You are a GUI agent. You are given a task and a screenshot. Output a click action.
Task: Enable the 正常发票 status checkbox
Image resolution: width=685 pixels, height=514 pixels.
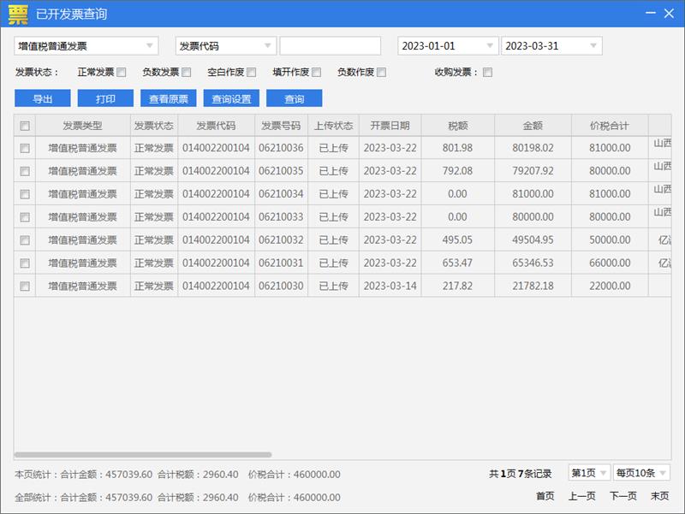pos(122,73)
